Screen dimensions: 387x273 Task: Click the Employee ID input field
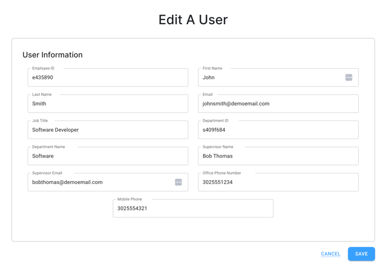(108, 77)
